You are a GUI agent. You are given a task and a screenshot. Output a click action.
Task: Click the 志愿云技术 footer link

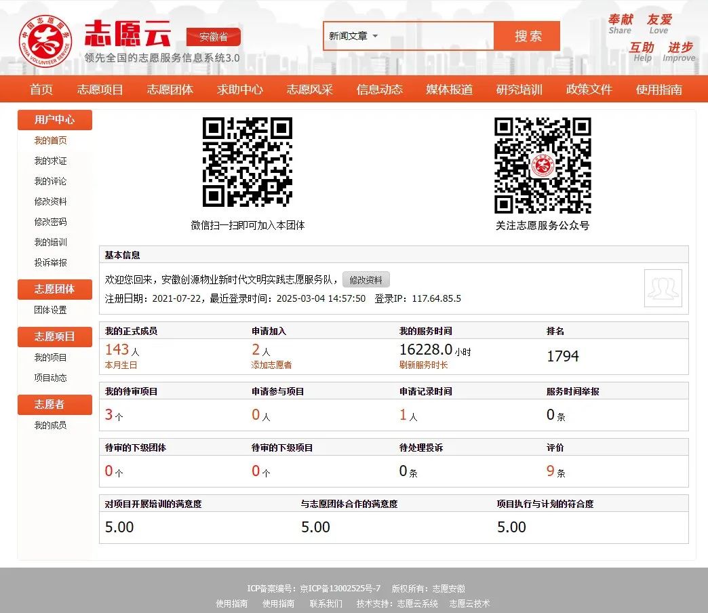[x=469, y=604]
